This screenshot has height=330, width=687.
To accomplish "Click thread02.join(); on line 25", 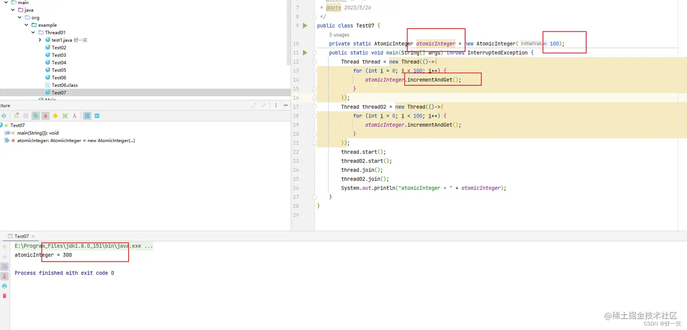I will coord(365,179).
